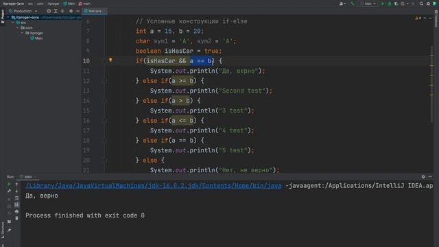Click line number 10 in the gutter
This screenshot has width=439, height=247.
(x=86, y=61)
